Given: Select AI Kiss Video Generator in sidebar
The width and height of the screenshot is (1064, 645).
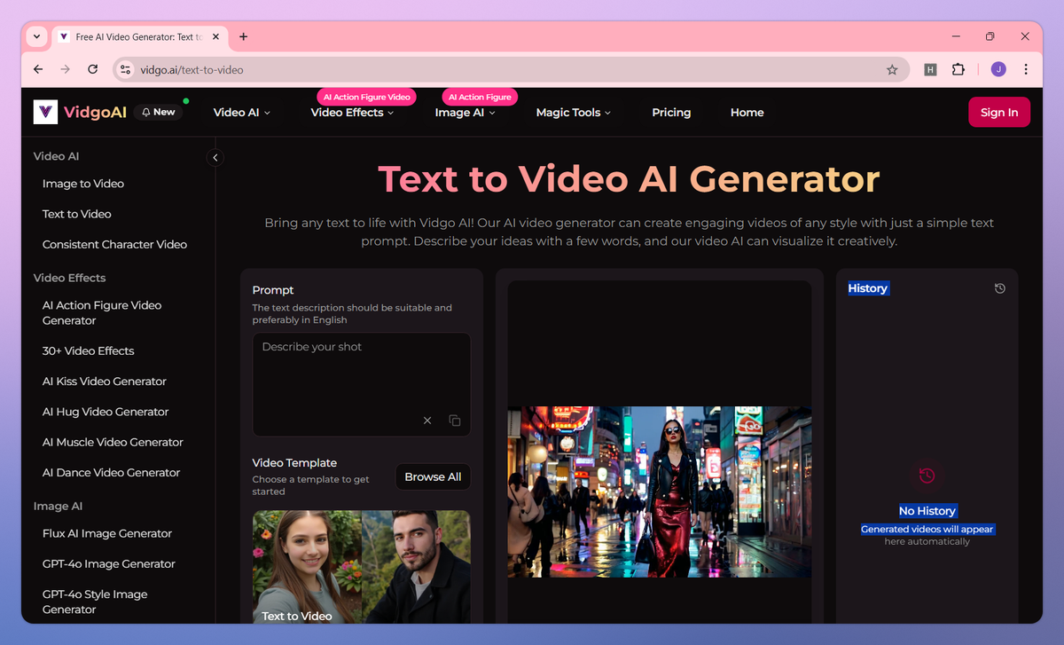Looking at the screenshot, I should [105, 381].
